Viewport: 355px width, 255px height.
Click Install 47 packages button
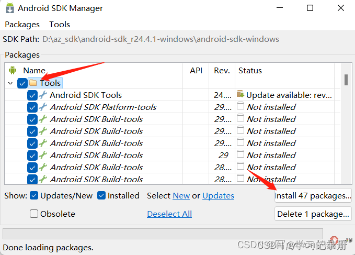[313, 196]
